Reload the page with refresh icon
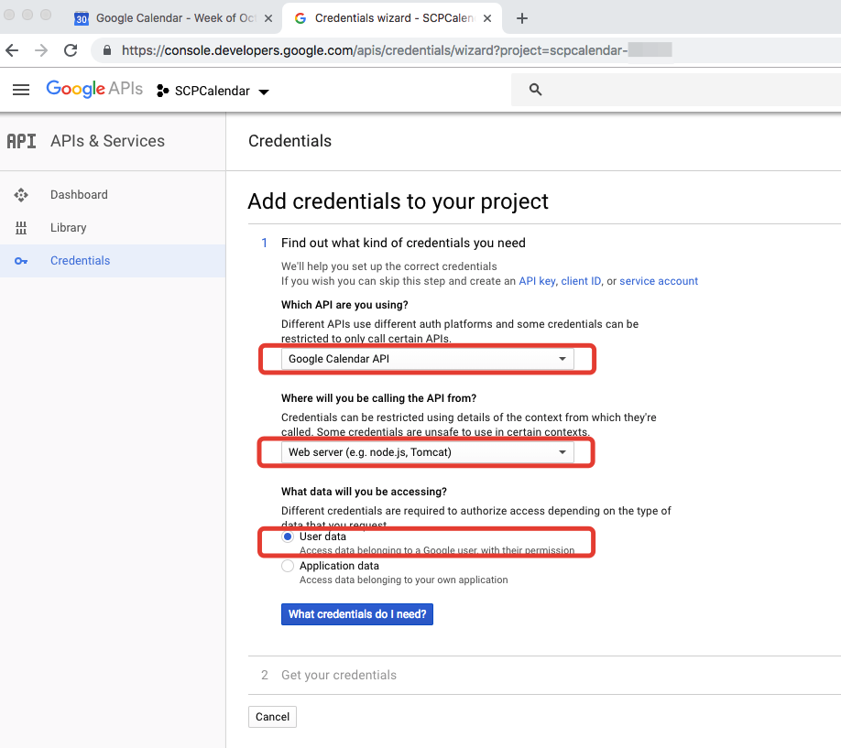Screen dimensions: 841x748 click(x=71, y=50)
